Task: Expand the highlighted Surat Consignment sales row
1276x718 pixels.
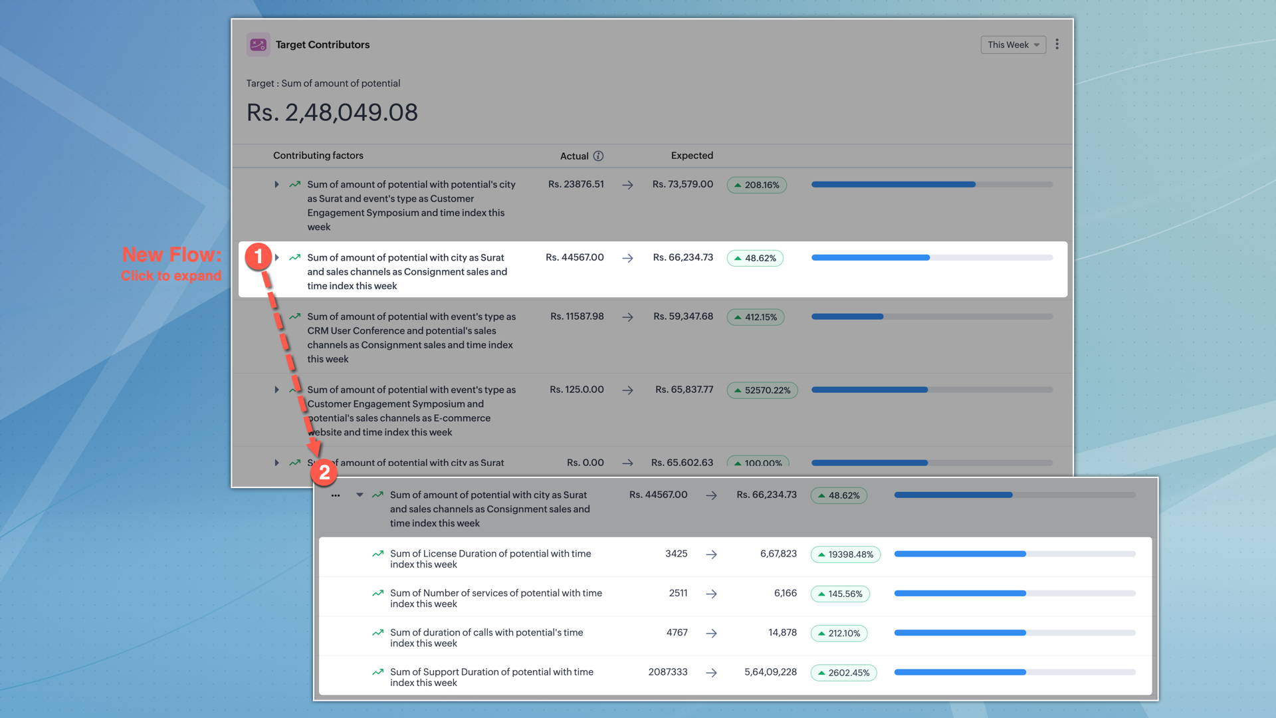Action: click(x=277, y=257)
